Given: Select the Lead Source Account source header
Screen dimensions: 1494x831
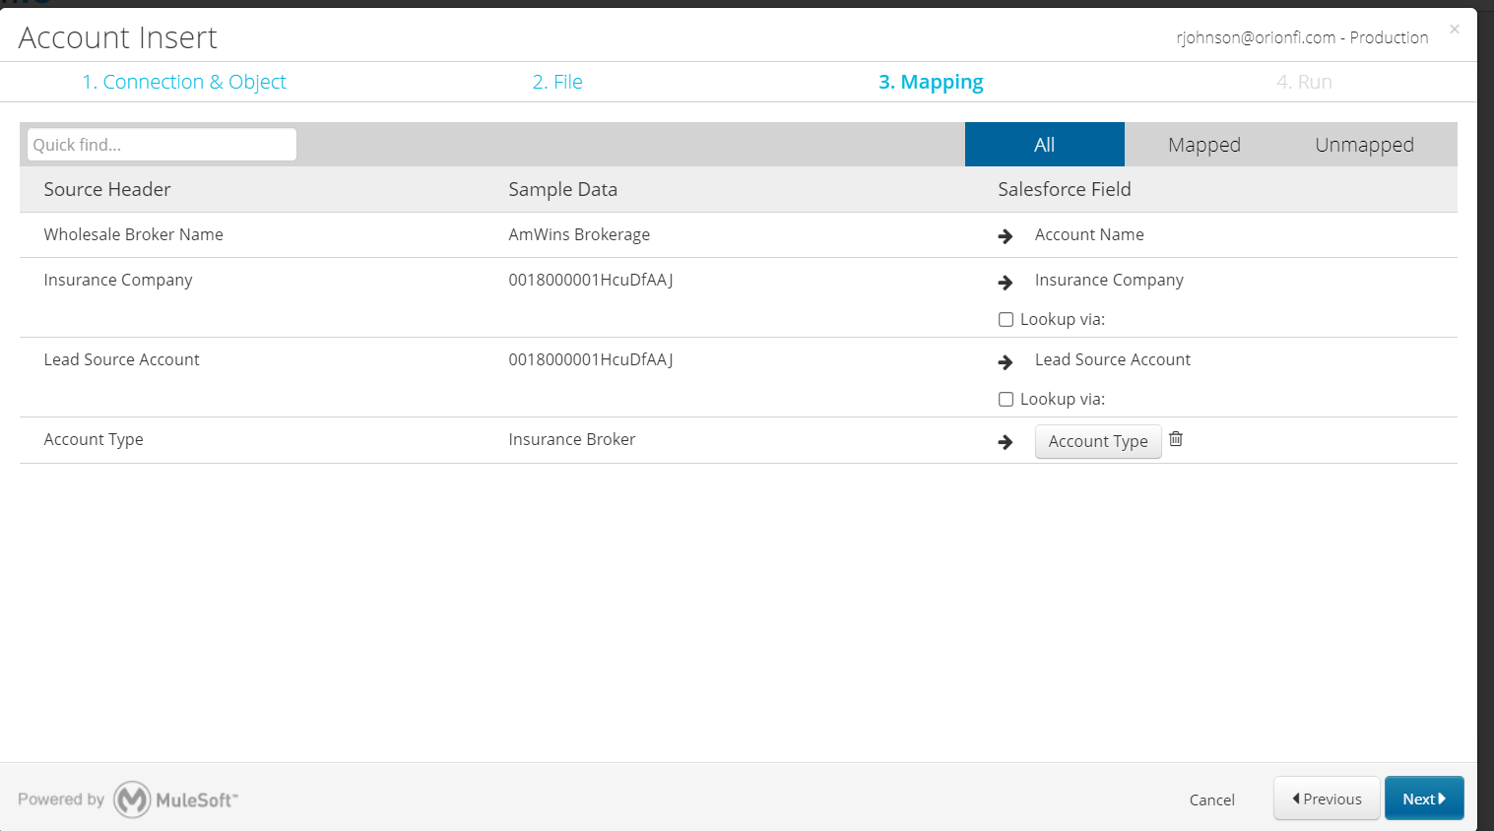Looking at the screenshot, I should click(x=121, y=359).
